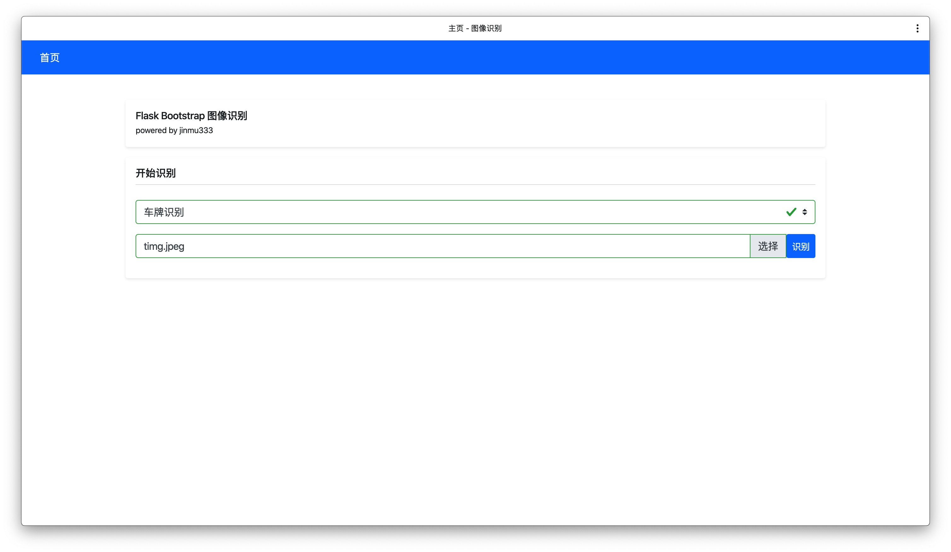Go to 首页 in the navbar

50,58
